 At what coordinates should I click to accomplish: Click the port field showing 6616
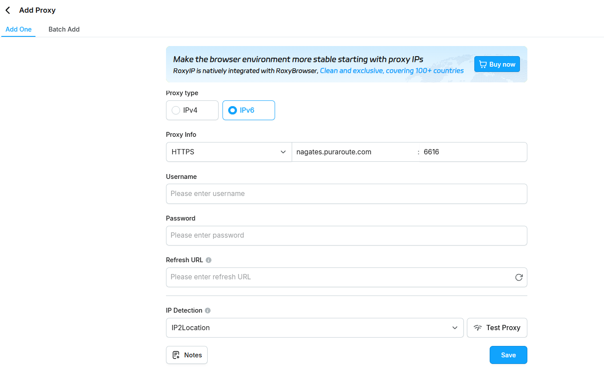pyautogui.click(x=473, y=152)
